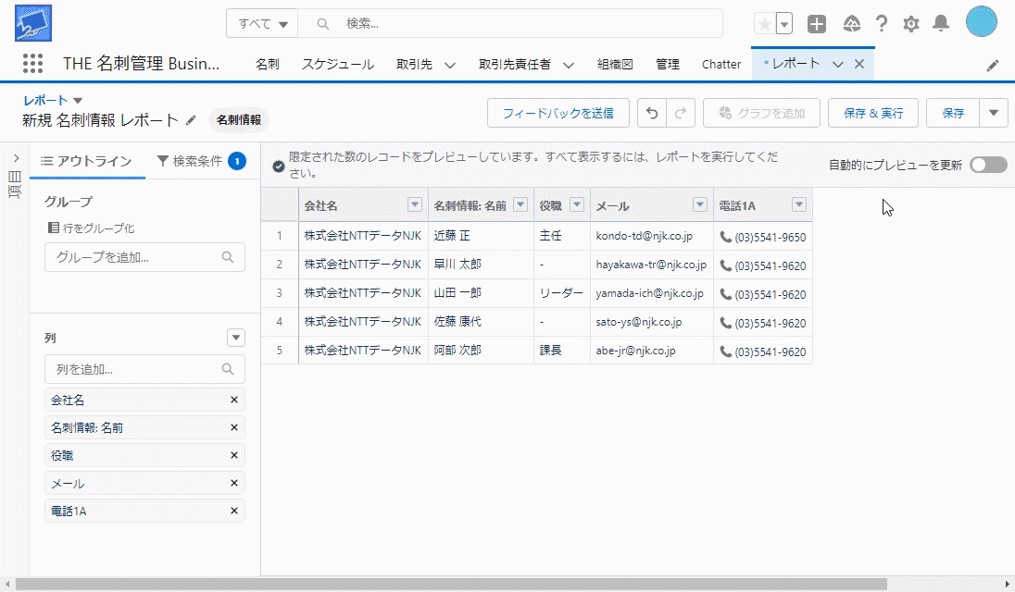The image size is (1015, 592).
Task: Open the 保存 button dropdown arrow
Action: (x=994, y=113)
